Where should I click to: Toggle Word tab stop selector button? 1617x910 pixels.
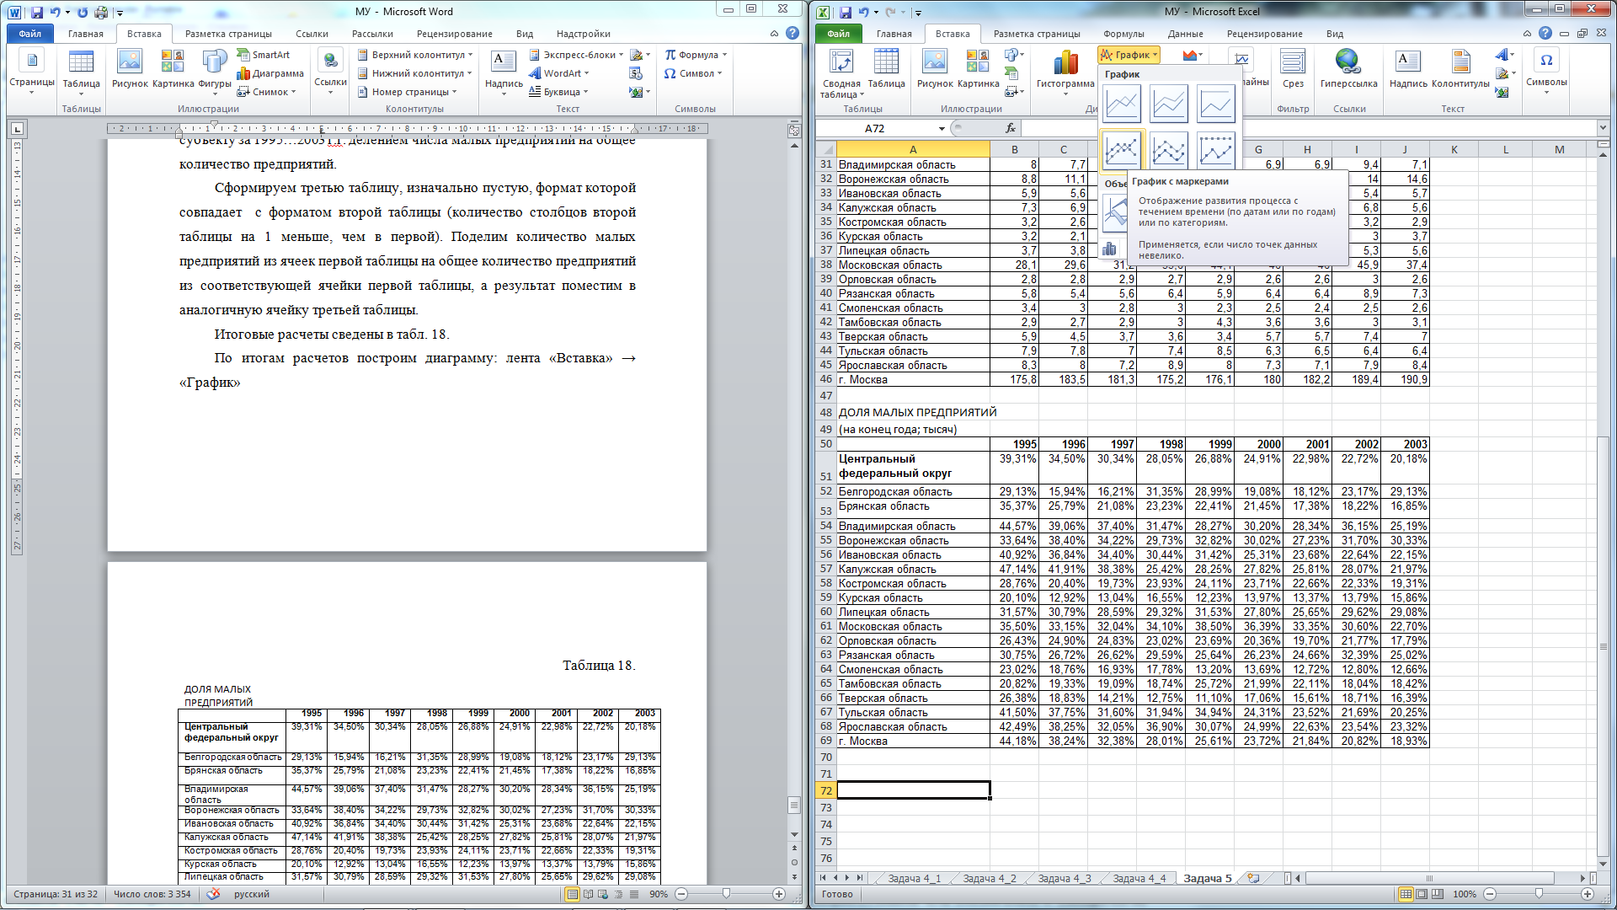click(x=18, y=129)
